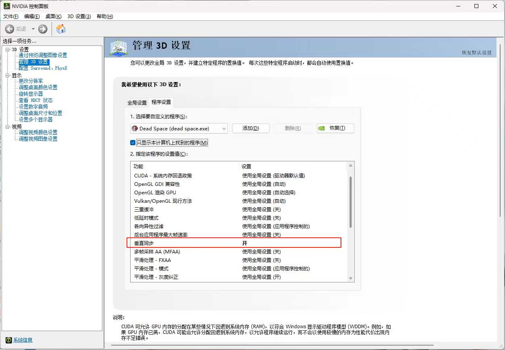505x350 pixels.
Task: Open 调整视频颜色设置 in the tree
Action: tap(38, 133)
